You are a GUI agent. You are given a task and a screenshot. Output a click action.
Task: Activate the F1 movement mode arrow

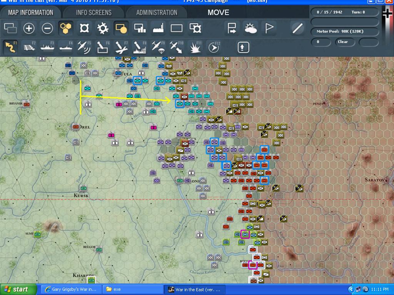point(10,47)
